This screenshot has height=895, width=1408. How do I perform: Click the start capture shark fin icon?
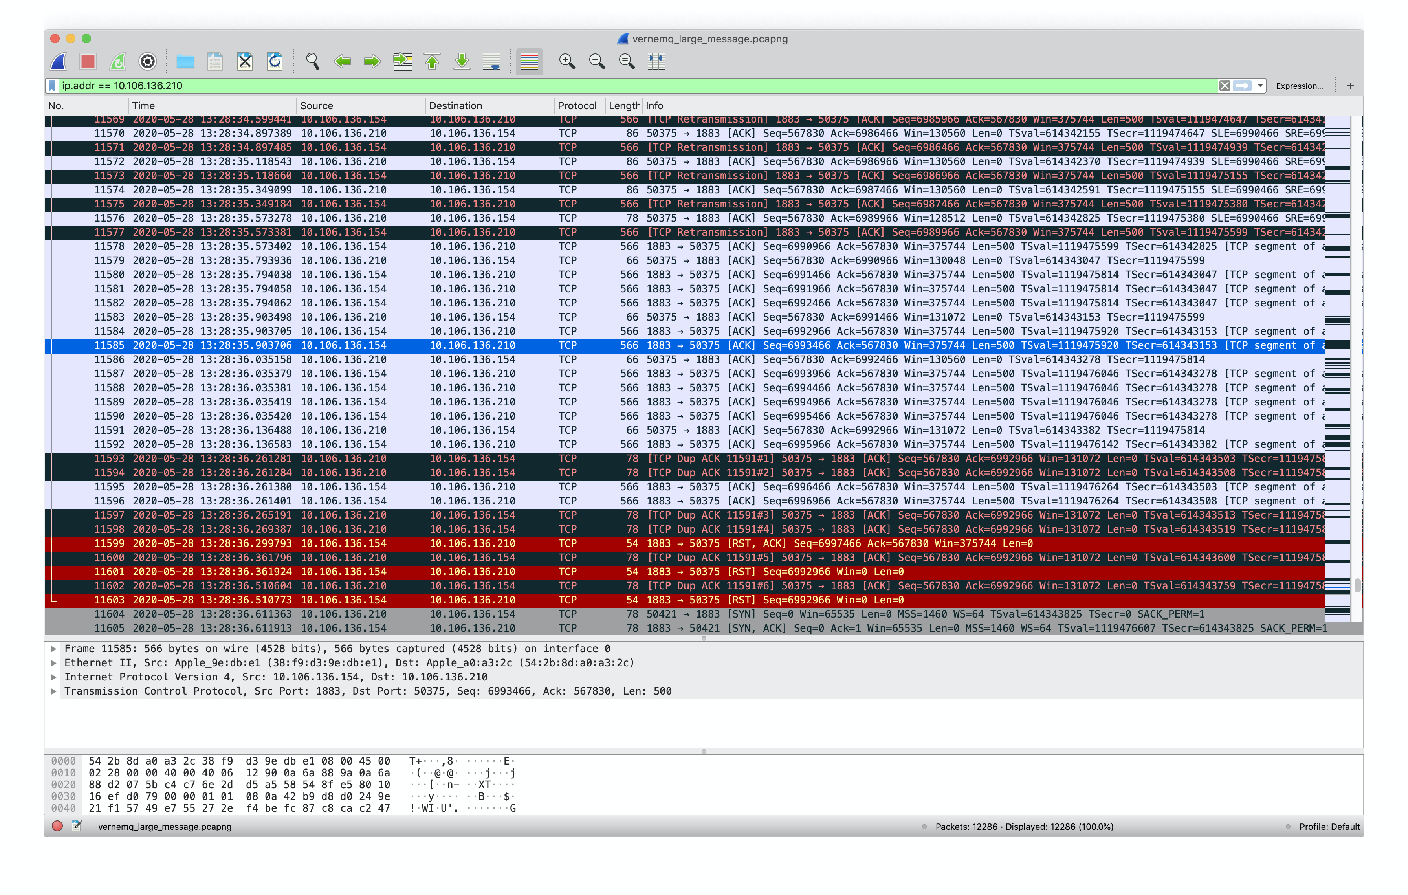pos(59,61)
